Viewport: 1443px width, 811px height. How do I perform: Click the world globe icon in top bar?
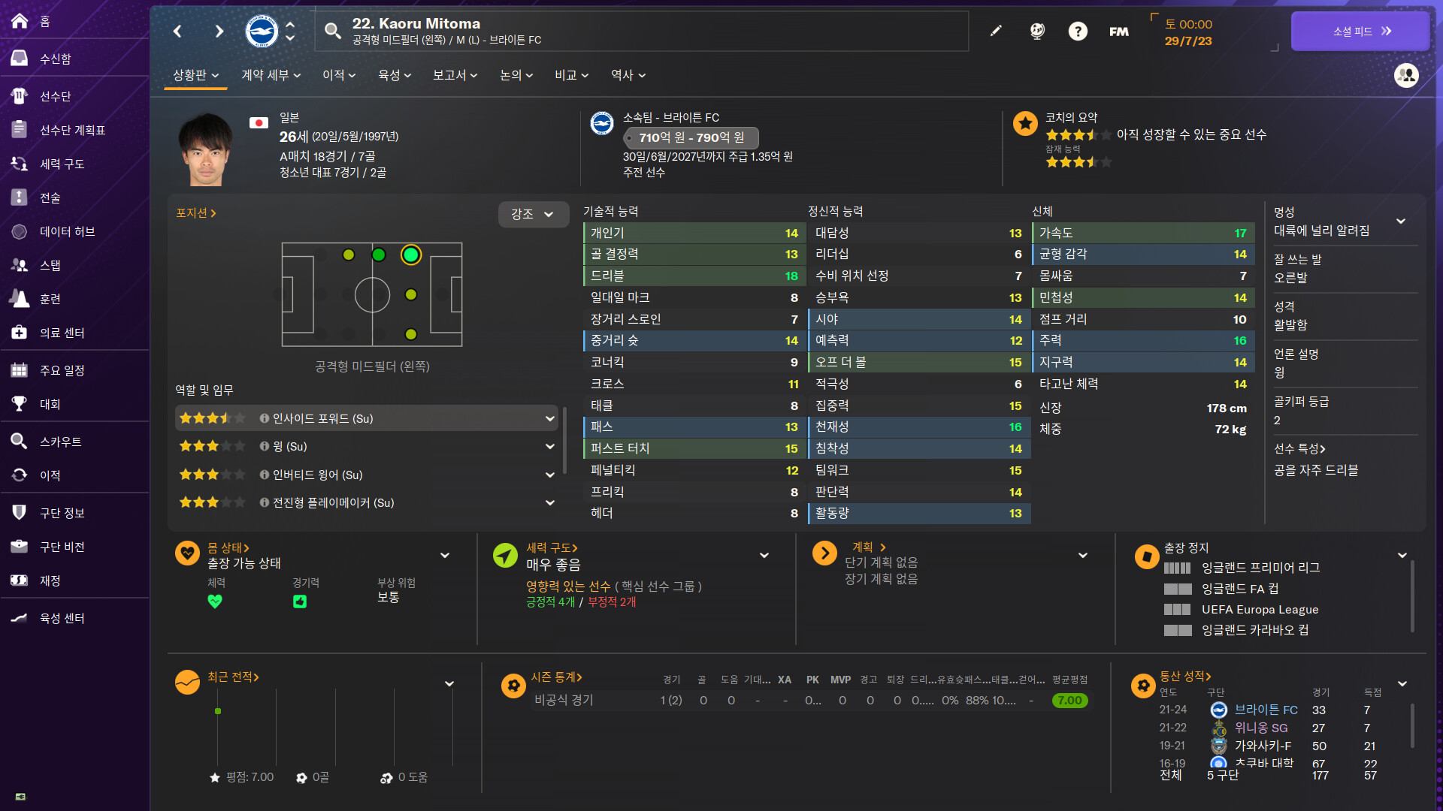point(1037,31)
